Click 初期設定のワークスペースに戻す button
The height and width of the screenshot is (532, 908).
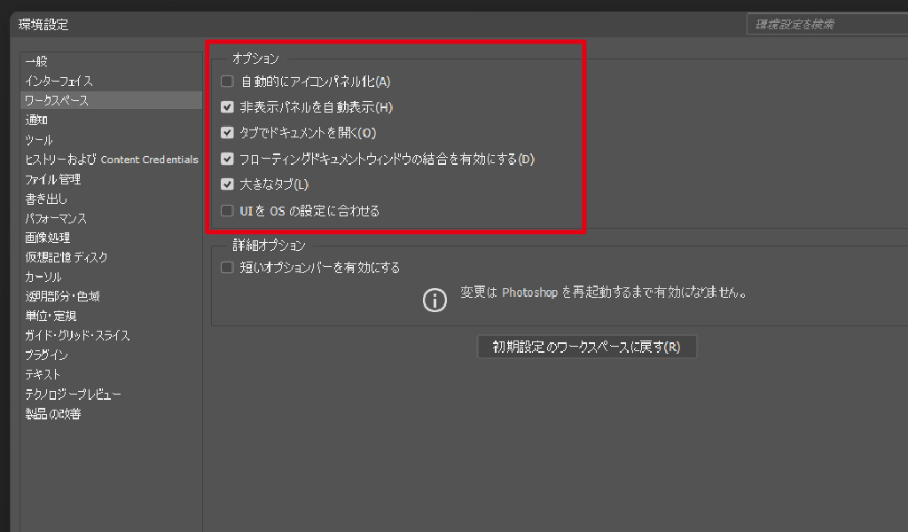586,347
